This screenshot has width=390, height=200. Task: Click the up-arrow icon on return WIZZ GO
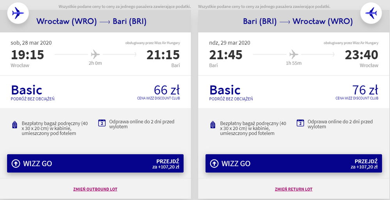(214, 164)
